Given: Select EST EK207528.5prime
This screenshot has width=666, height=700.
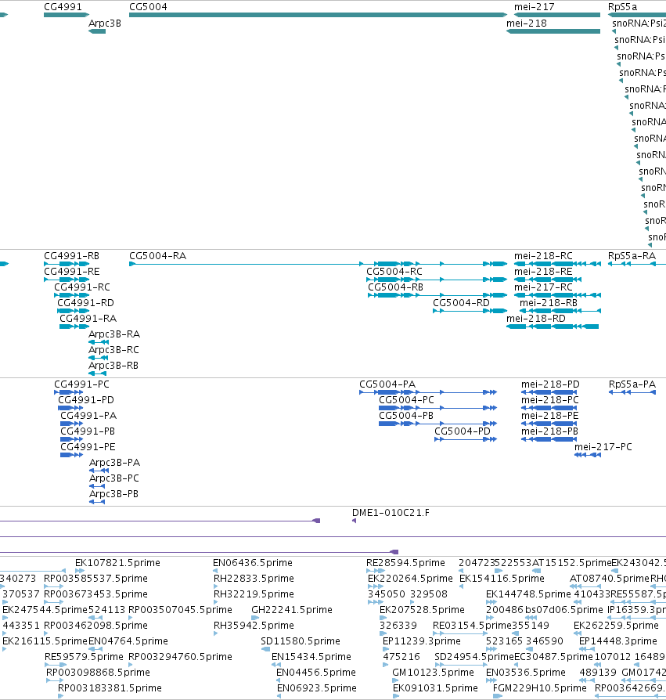Looking at the screenshot, I should click(422, 610).
